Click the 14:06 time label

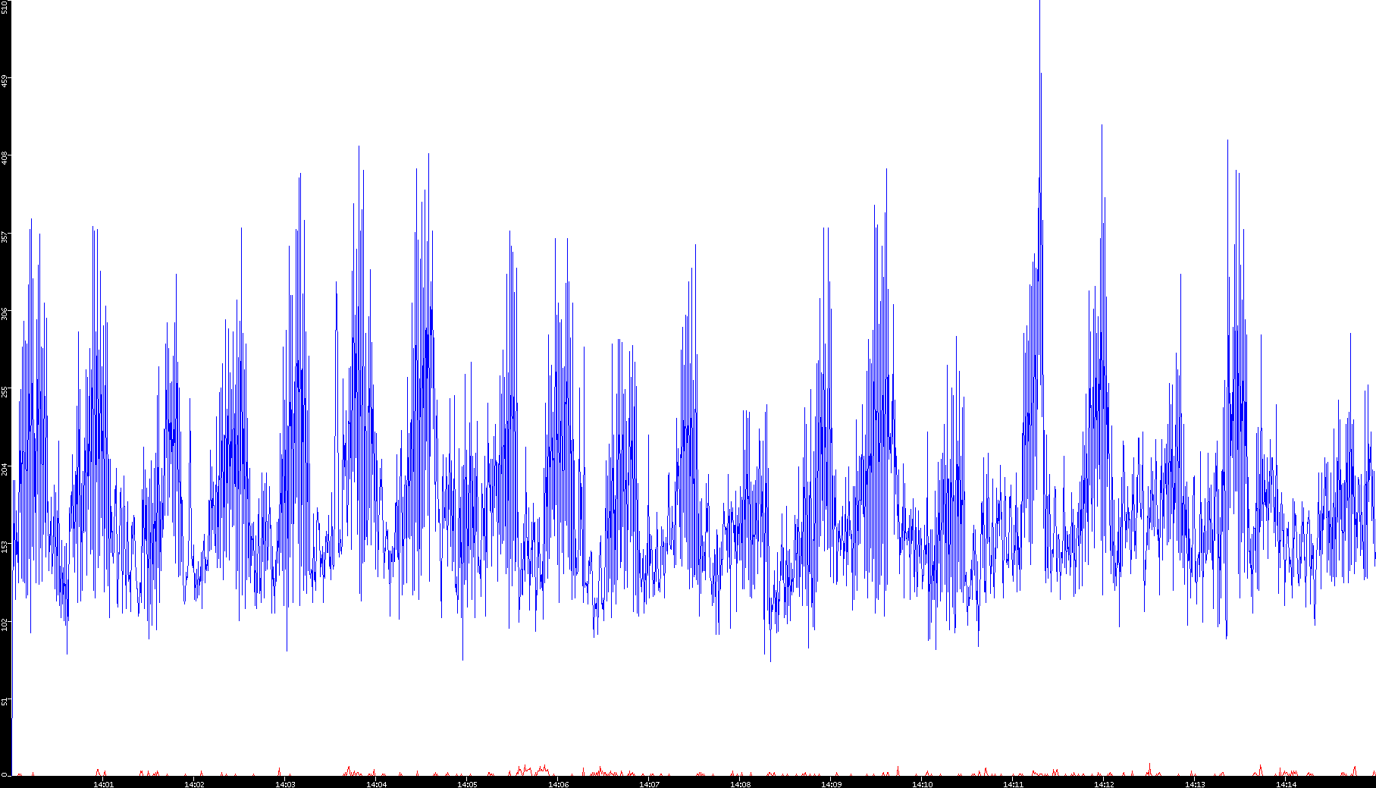pyautogui.click(x=558, y=783)
